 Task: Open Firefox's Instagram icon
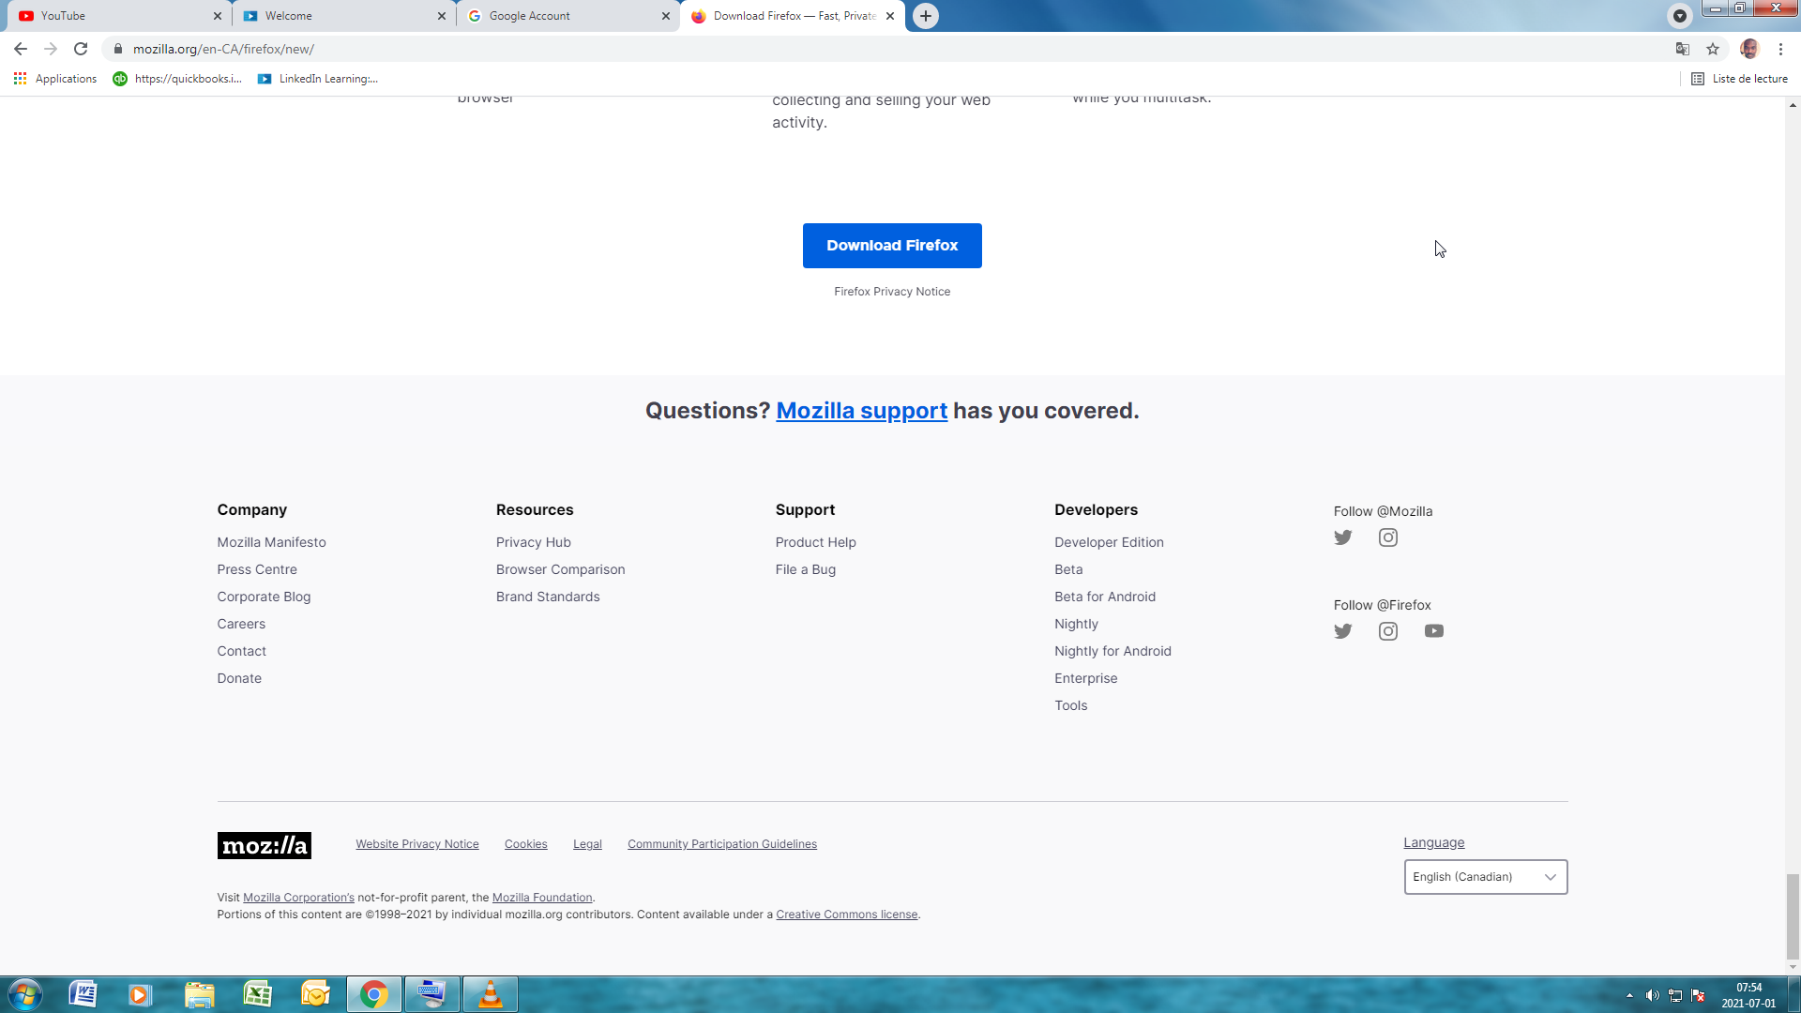tap(1387, 631)
